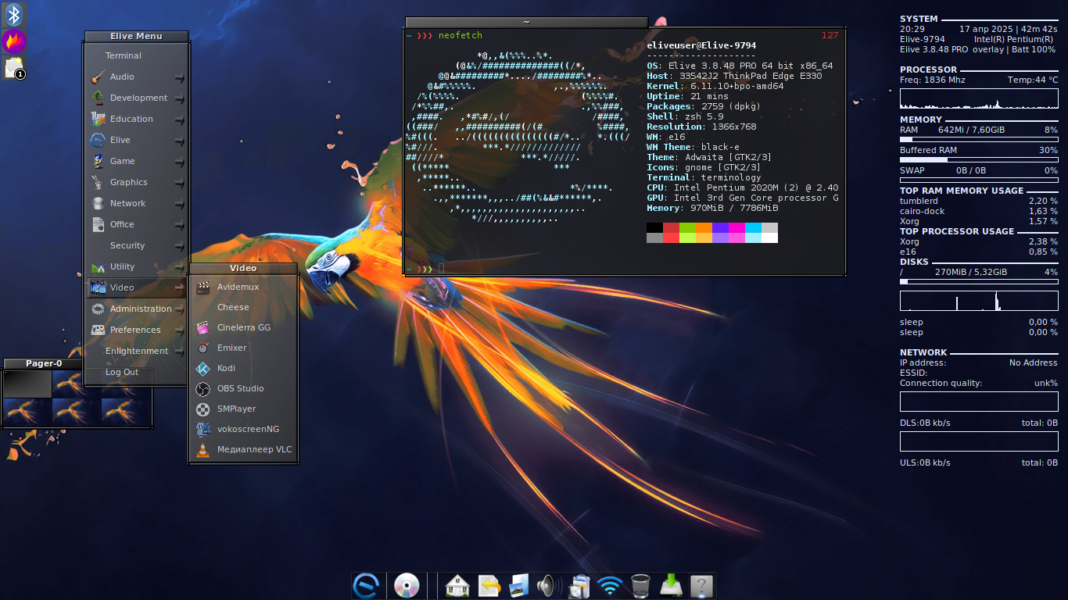Image resolution: width=1068 pixels, height=600 pixels.
Task: Click the Bluetooth icon at the screen corner
Action: coord(14,14)
